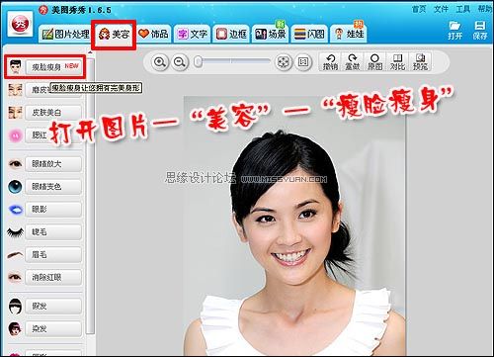This screenshot has width=494, height=357.
Task: Select the 瘦脸瘦身 button
Action: (x=53, y=67)
